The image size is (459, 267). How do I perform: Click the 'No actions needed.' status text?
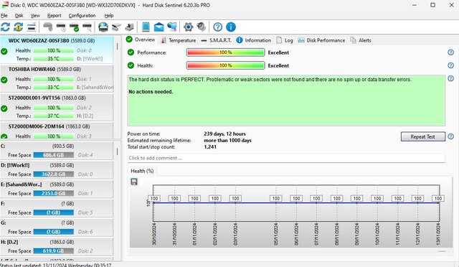[151, 92]
